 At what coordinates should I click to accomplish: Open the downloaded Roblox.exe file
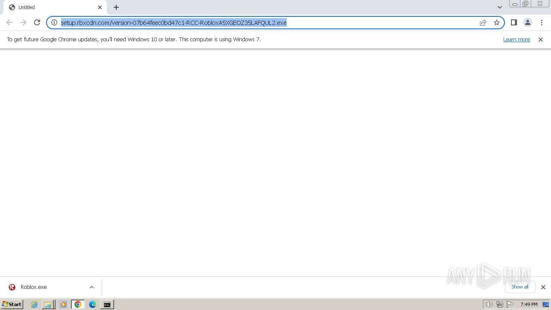tap(34, 287)
